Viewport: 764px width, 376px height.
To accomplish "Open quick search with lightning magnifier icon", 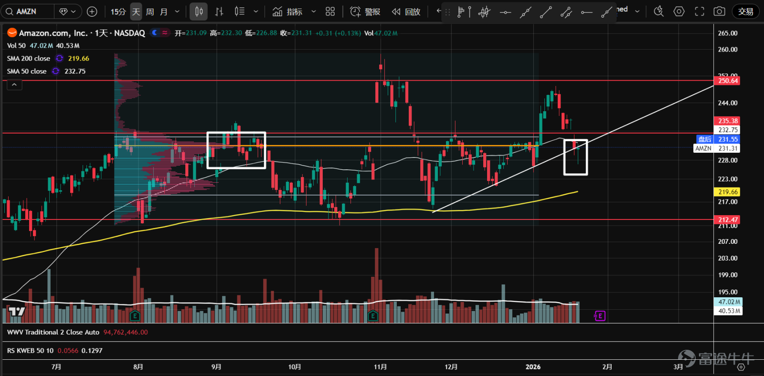I will click(x=659, y=11).
